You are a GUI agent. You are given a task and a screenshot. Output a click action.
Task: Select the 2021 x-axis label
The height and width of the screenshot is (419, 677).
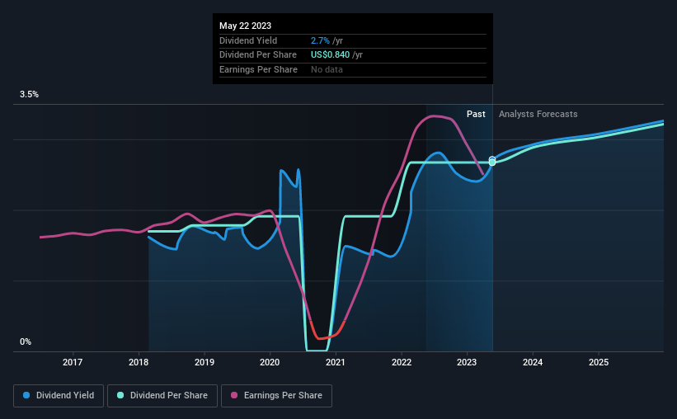[x=336, y=362]
